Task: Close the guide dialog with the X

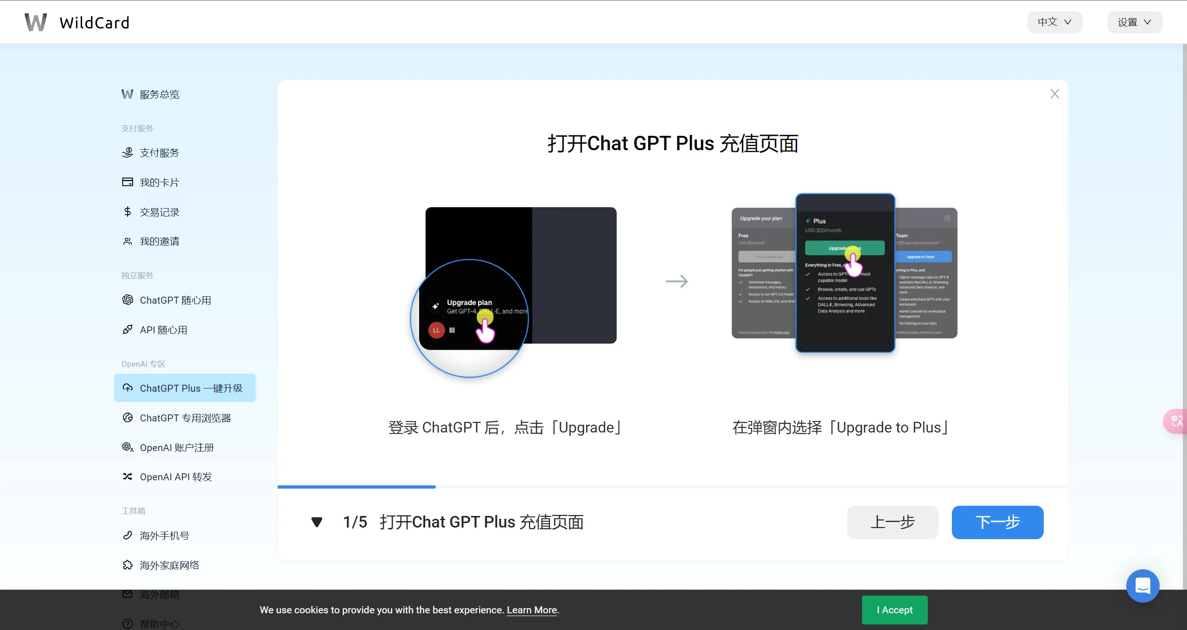Action: coord(1055,94)
